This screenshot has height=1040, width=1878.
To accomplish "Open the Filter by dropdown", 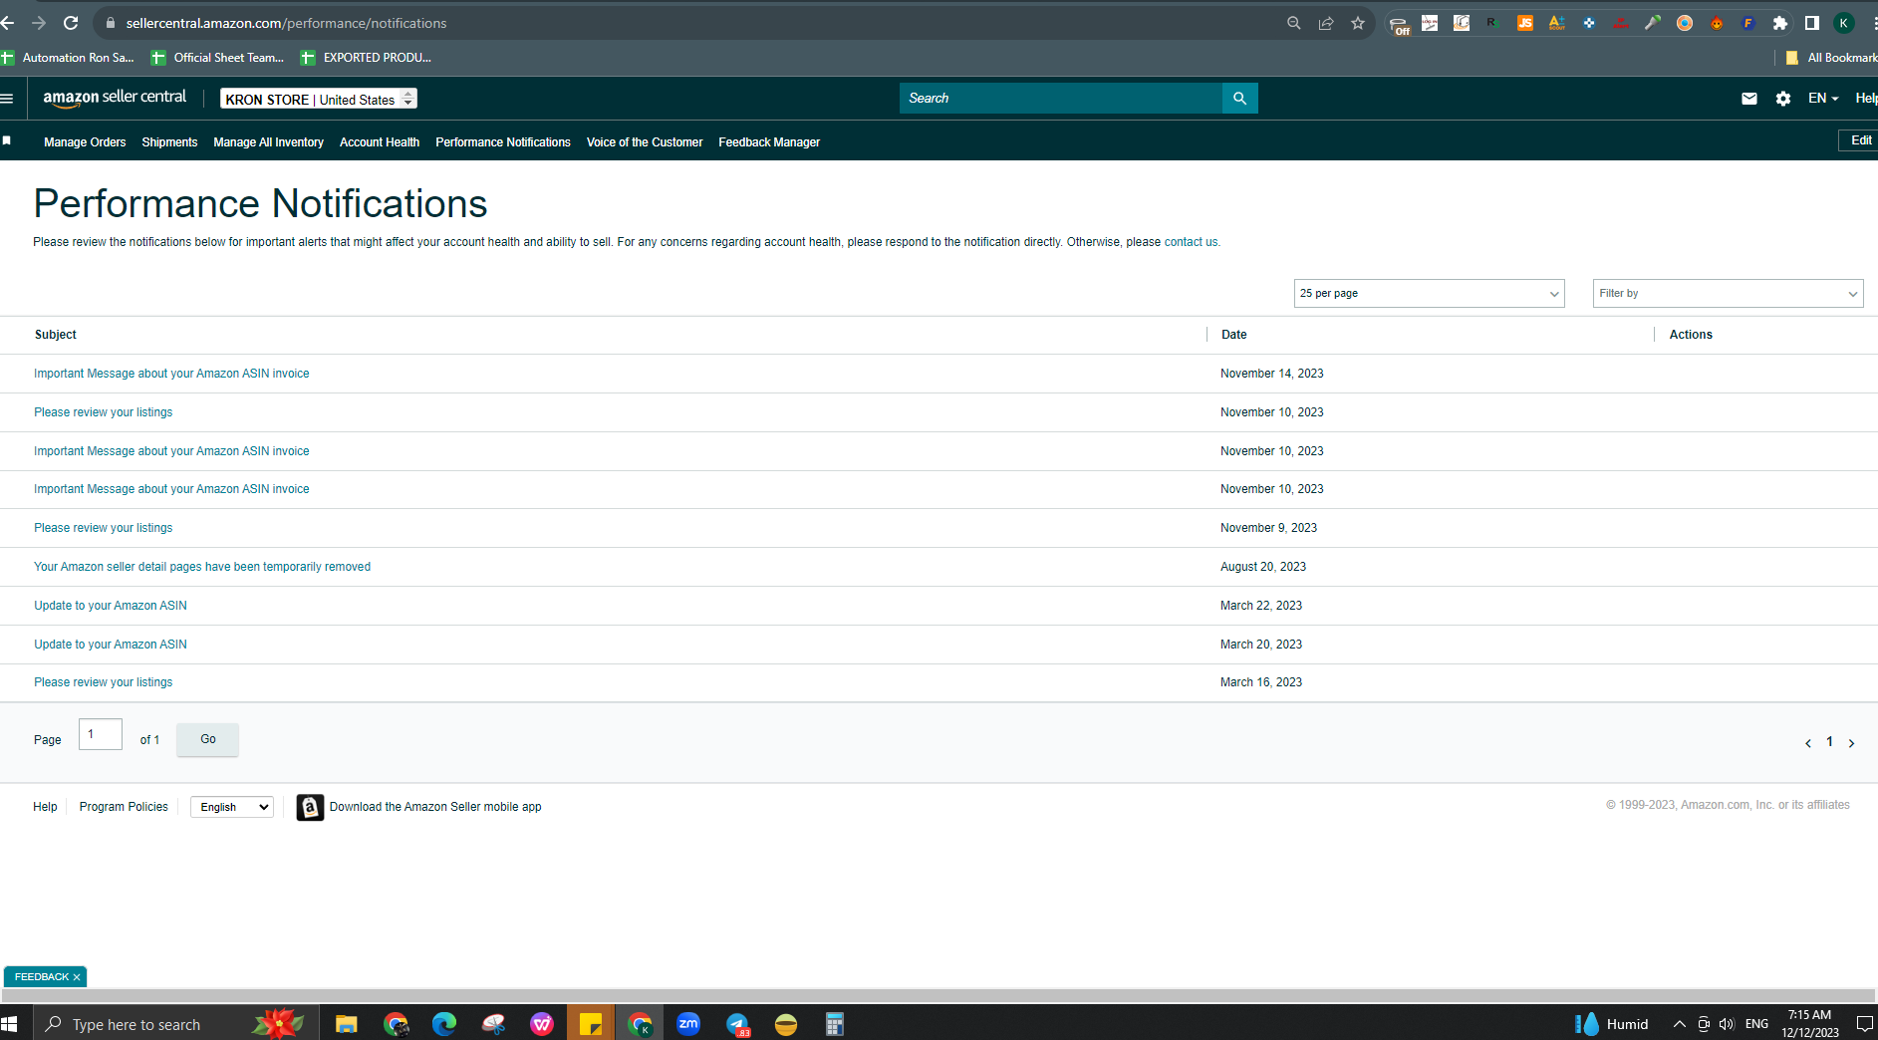I will 1729,294.
